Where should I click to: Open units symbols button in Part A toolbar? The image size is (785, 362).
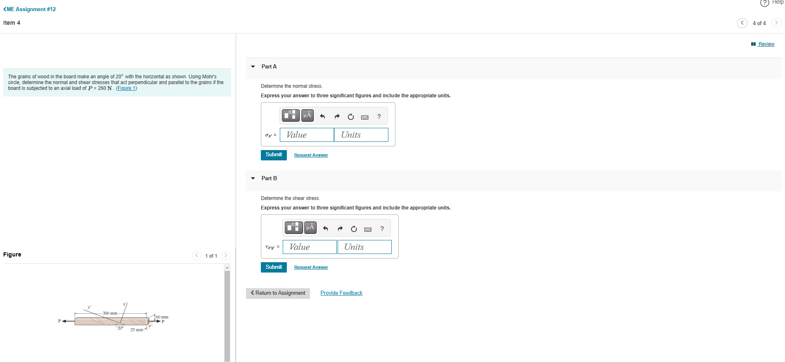(x=307, y=115)
